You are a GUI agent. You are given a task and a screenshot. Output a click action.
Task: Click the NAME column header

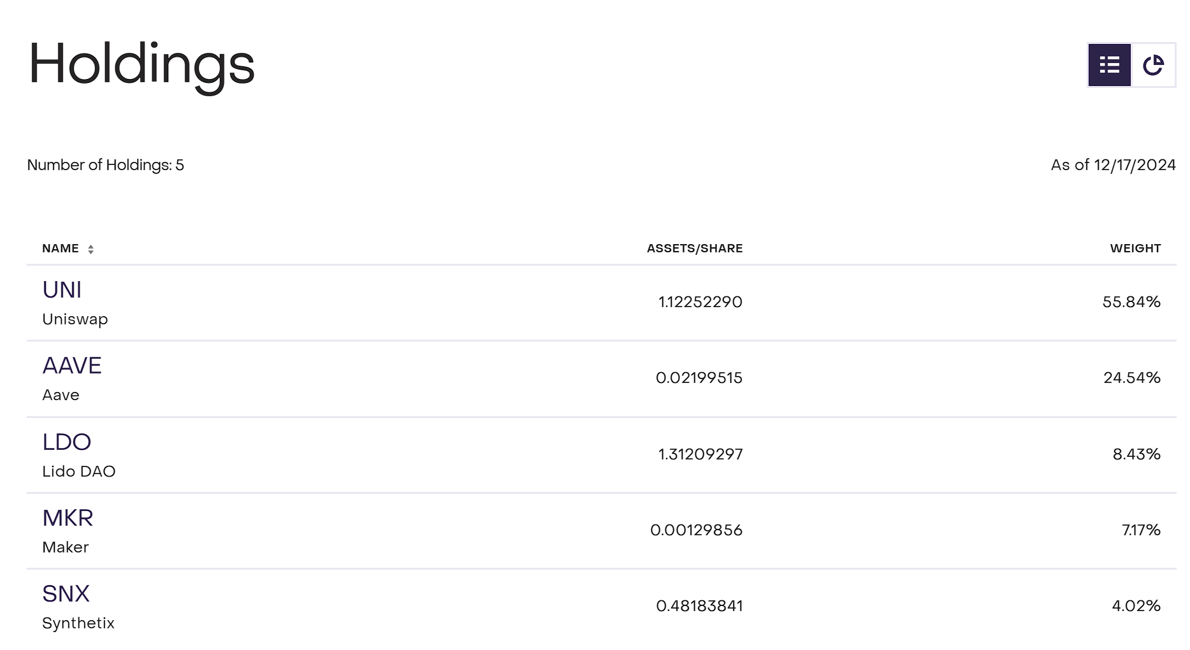[x=61, y=249]
